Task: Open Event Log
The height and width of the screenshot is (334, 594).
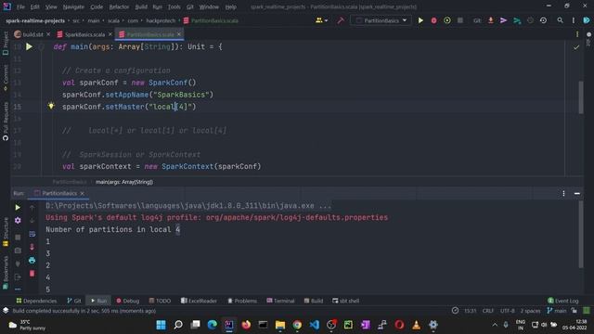Action: click(x=563, y=301)
